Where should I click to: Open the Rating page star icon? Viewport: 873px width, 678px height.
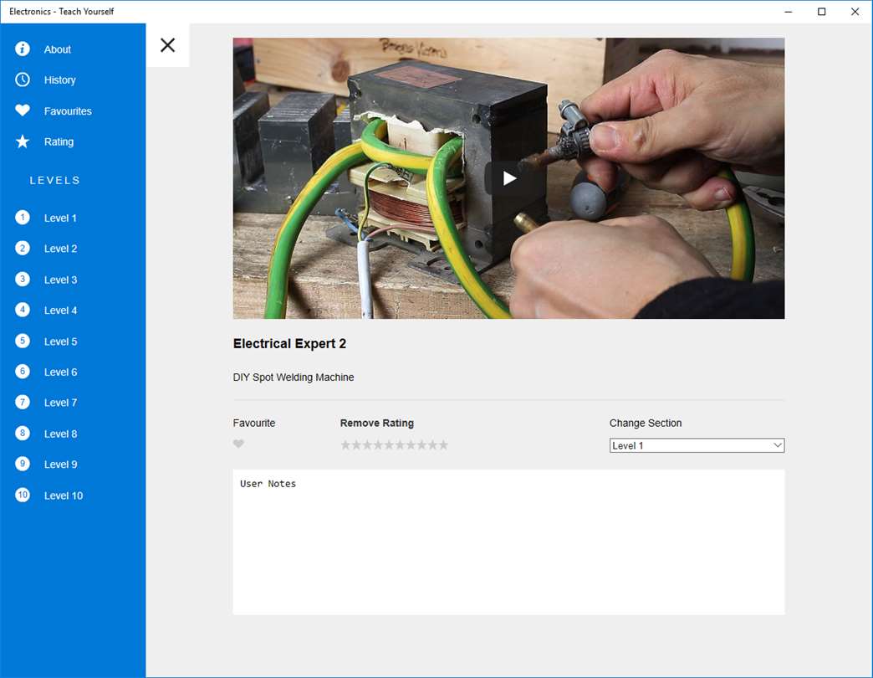23,141
